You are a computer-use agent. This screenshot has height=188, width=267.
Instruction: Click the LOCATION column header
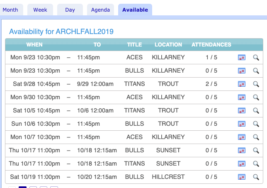[168, 45]
